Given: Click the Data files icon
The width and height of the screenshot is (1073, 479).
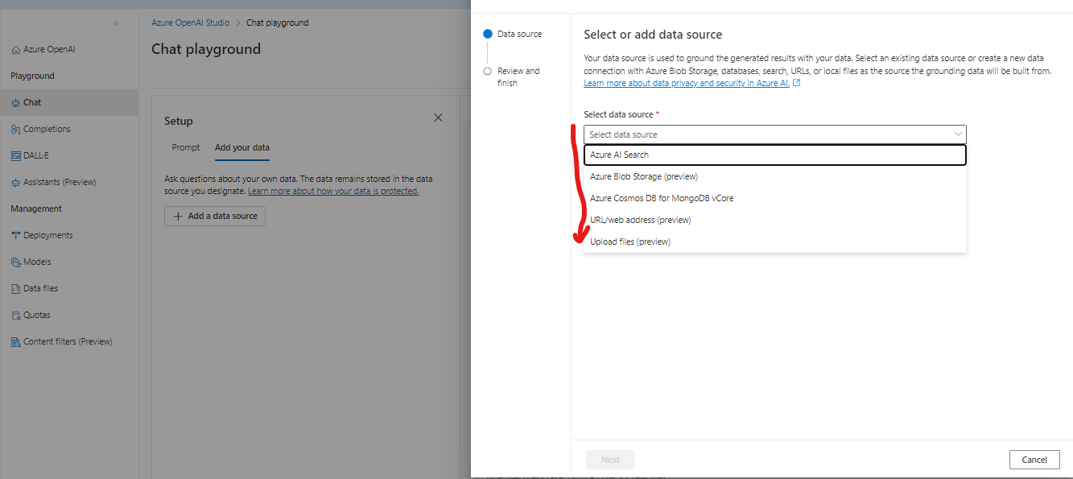Looking at the screenshot, I should tap(16, 289).
